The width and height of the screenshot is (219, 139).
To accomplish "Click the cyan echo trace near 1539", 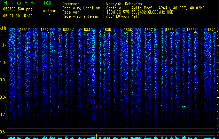I will coord(184,106).
